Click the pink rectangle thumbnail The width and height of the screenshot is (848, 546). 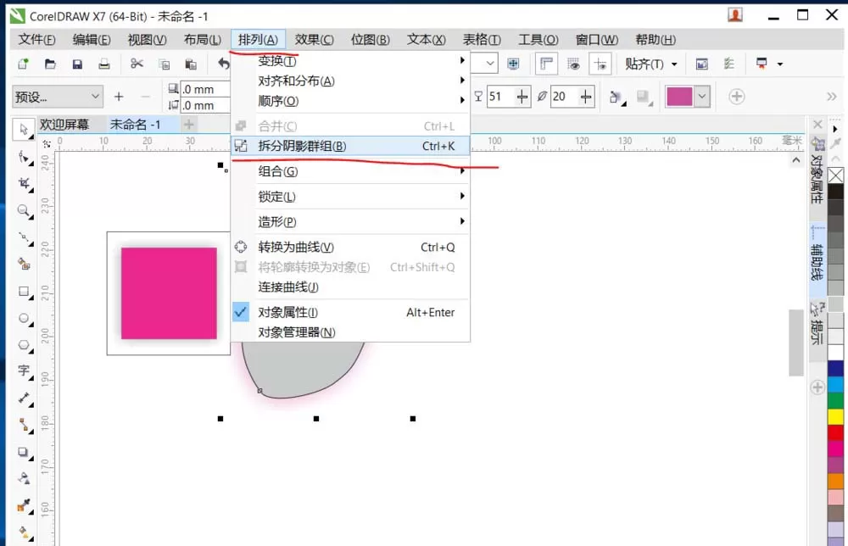(169, 293)
